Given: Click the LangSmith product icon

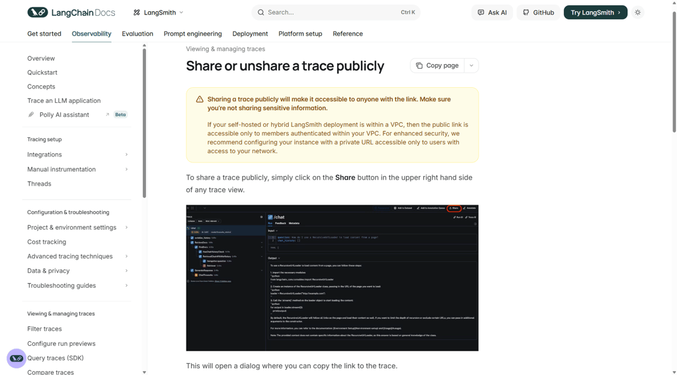Looking at the screenshot, I should [137, 13].
